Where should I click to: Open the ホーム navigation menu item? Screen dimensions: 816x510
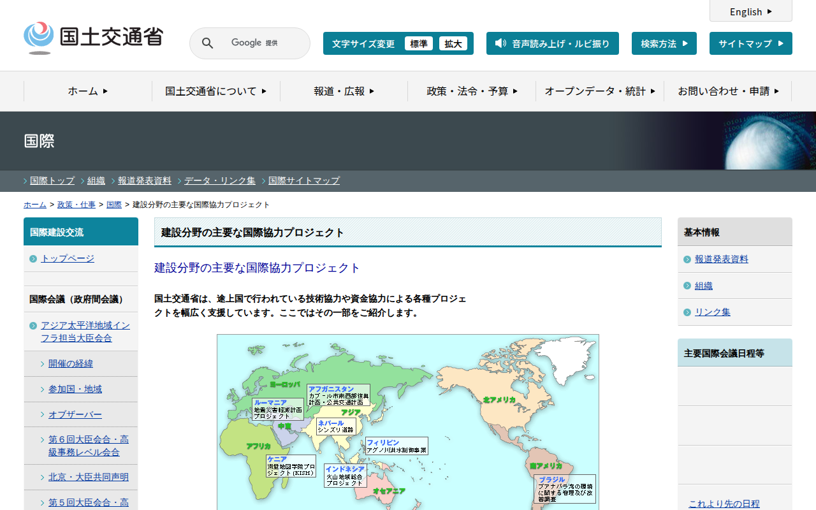[88, 91]
